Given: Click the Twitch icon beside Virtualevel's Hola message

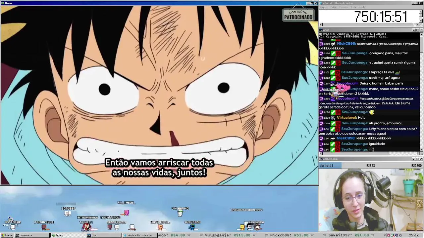Looking at the screenshot, I should coord(321,118).
